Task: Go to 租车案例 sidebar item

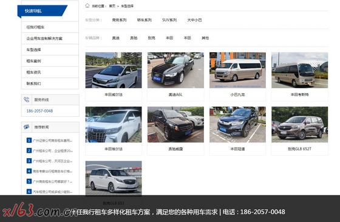Action: (x=50, y=61)
